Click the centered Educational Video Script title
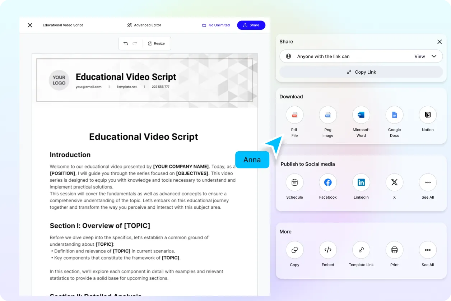The image size is (451, 301). pyautogui.click(x=144, y=137)
